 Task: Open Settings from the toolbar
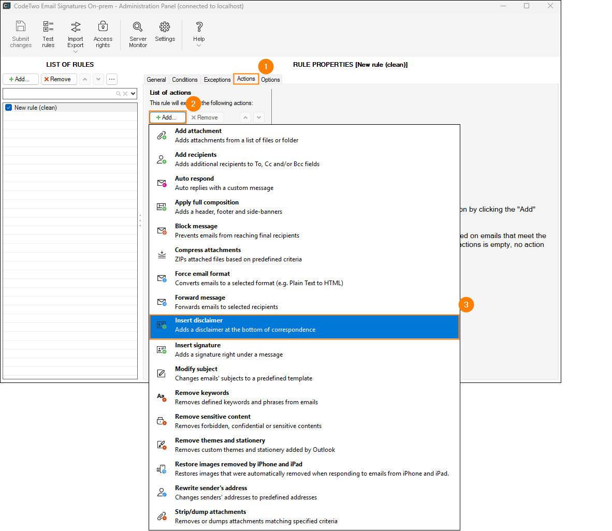[x=165, y=33]
